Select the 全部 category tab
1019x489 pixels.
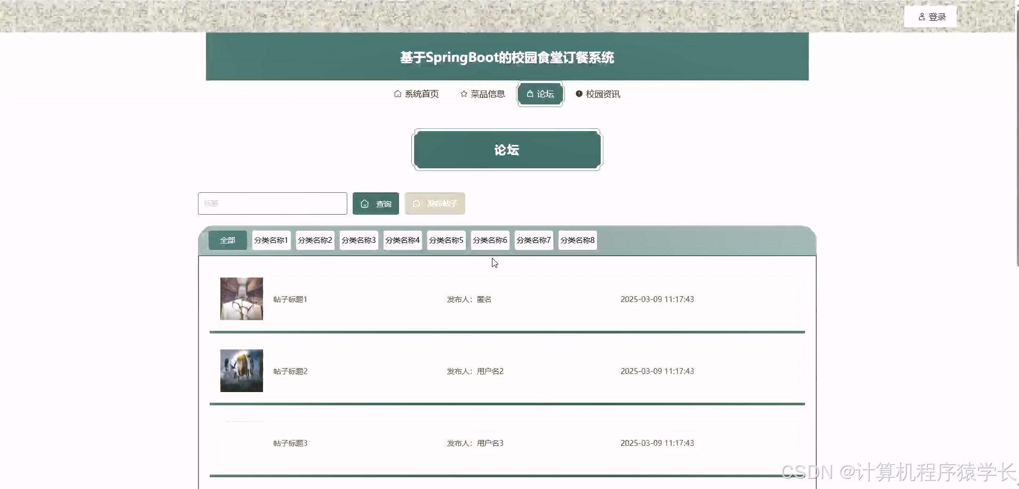point(228,240)
